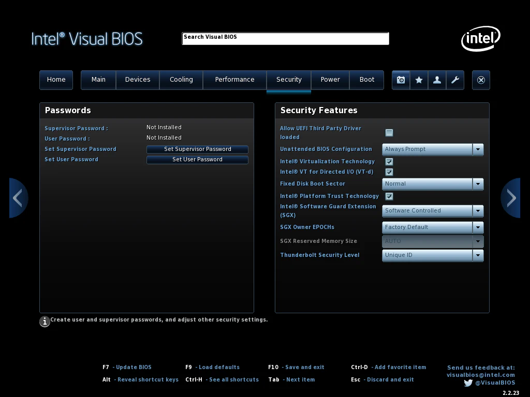
Task: Open Thunderbolt Security Level dropdown
Action: tap(433, 255)
